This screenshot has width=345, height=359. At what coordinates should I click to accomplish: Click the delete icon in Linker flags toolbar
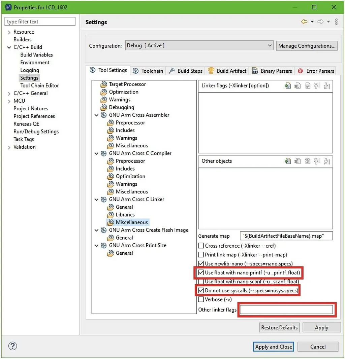[x=297, y=86]
